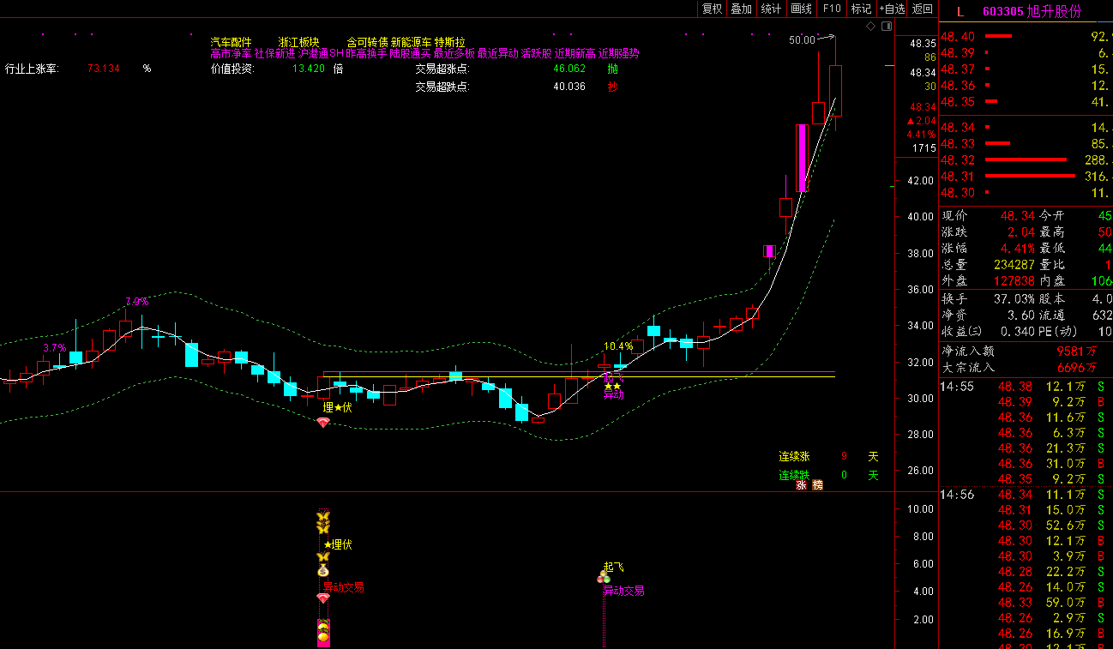Open F10 company information
Screen dimensions: 1113x649
pos(831,9)
